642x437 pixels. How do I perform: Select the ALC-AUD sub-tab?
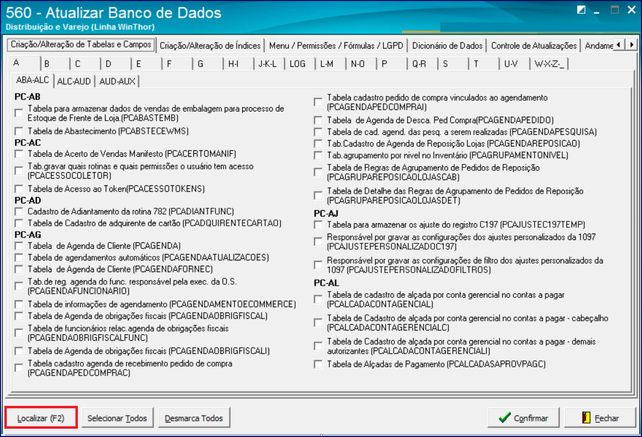(74, 81)
